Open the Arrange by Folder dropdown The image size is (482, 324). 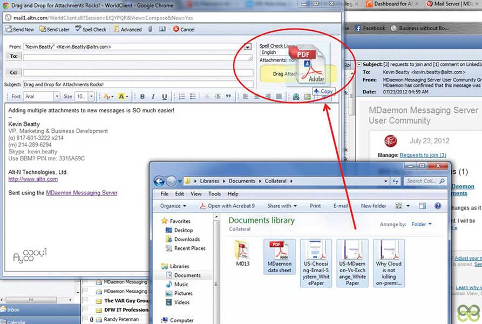[x=422, y=224]
